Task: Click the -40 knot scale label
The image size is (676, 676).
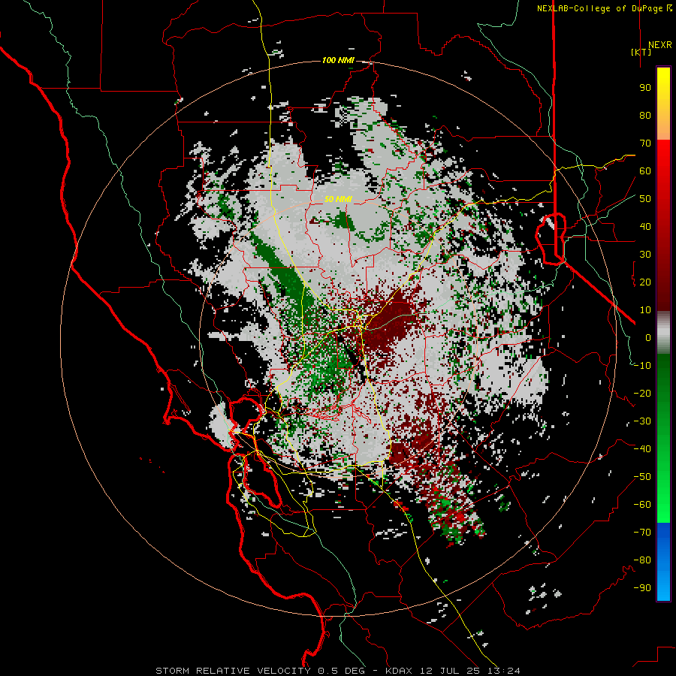Action: [642, 449]
